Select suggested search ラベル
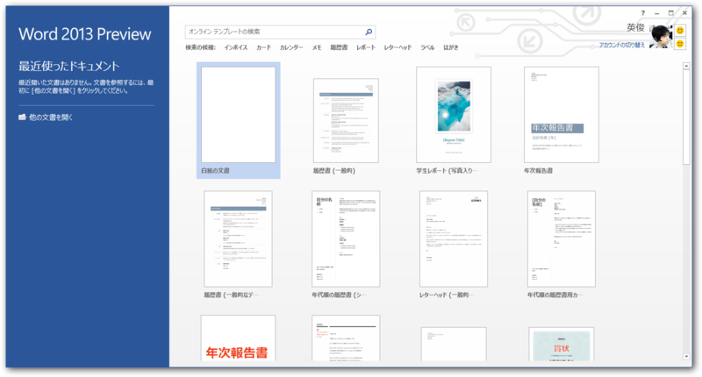 427,47
